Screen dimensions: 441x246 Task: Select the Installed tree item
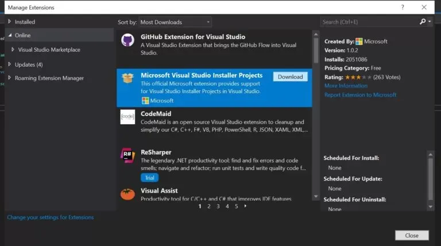coord(25,22)
